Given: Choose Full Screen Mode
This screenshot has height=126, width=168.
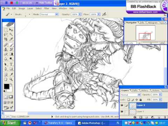Looking at the screenshot, I should click(x=12, y=102).
